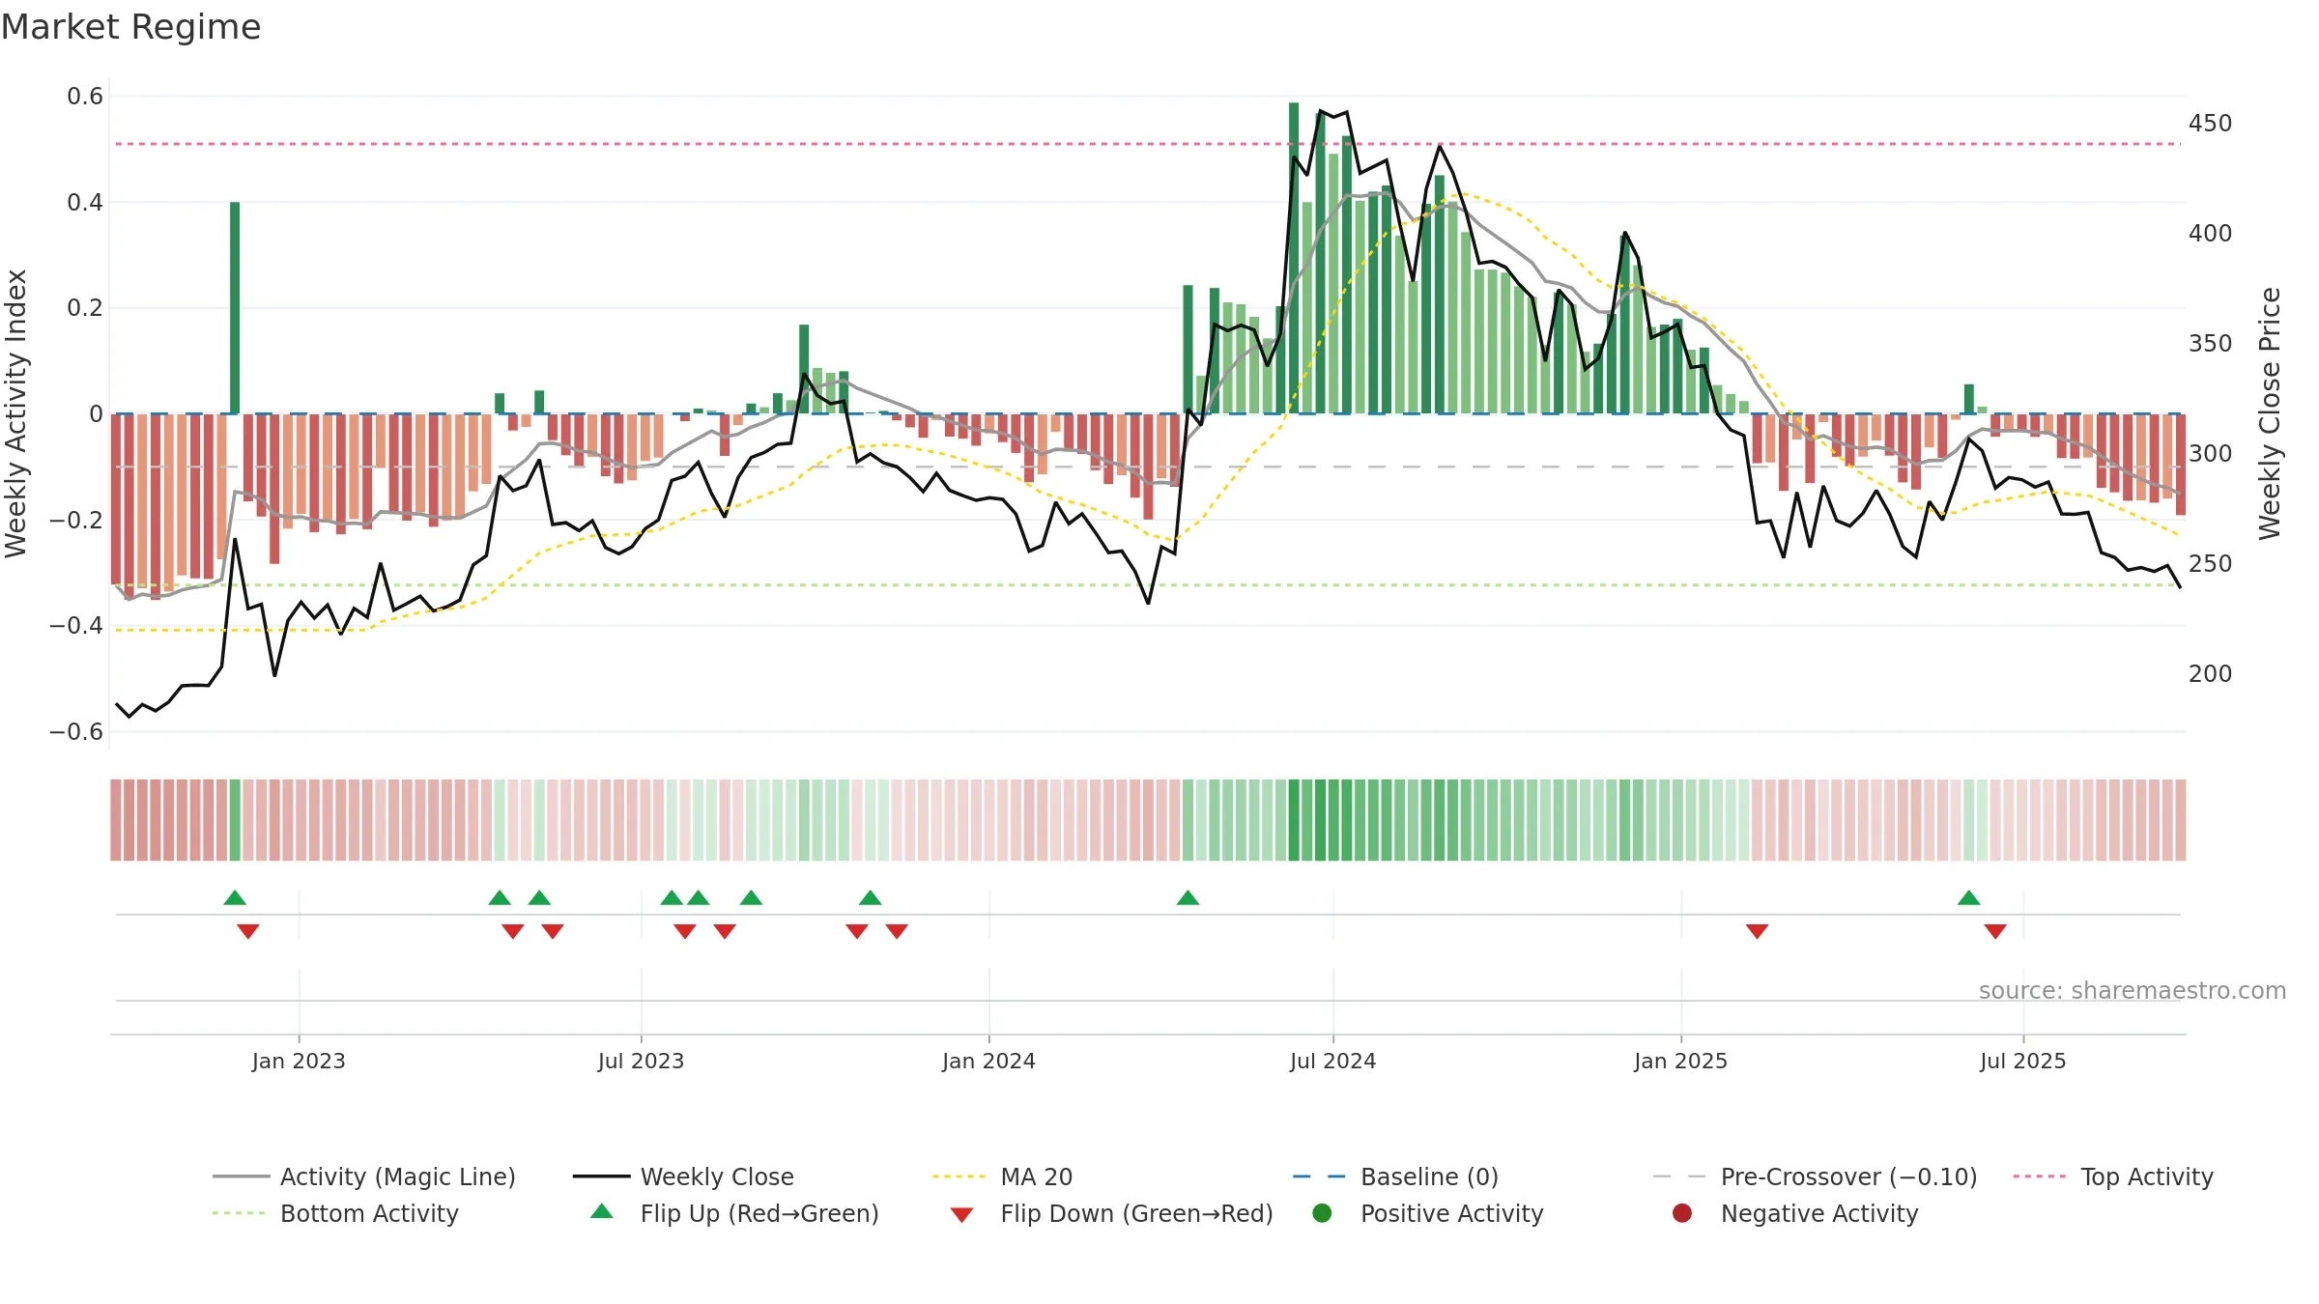Click the Jan 2023 x-axis label
This screenshot has width=2319, height=1304.
299,1061
